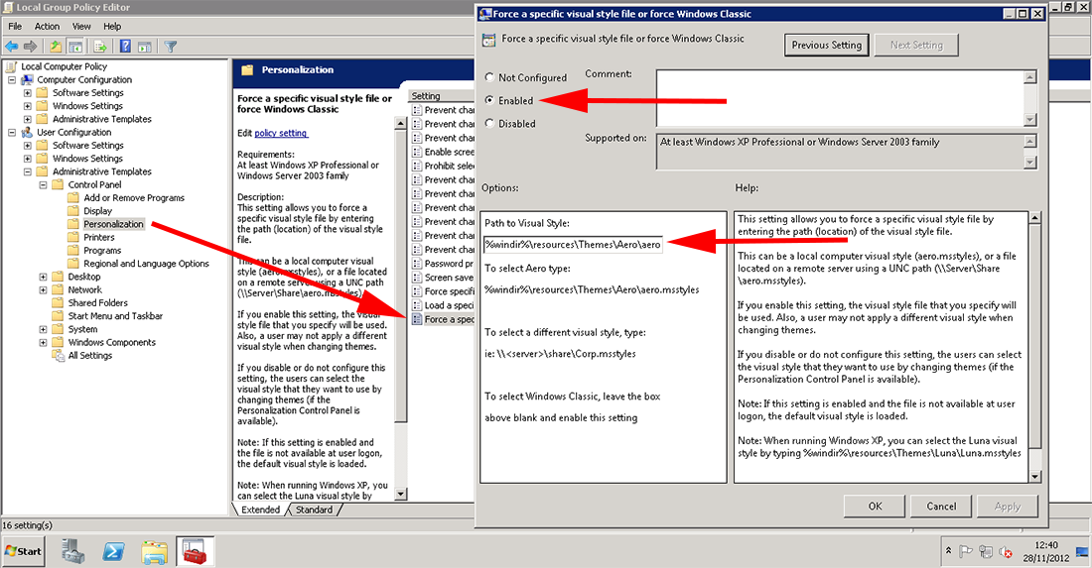Screen dimensions: 1092x568
Task: Select the Not Configured radio button
Action: pos(489,77)
